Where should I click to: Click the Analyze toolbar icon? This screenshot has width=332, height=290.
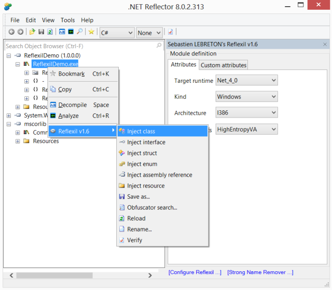click(x=71, y=32)
